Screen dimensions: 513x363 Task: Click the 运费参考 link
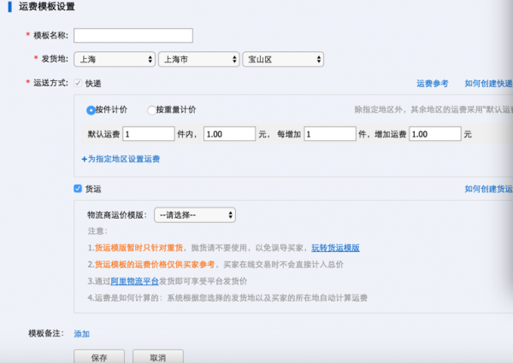coord(432,84)
